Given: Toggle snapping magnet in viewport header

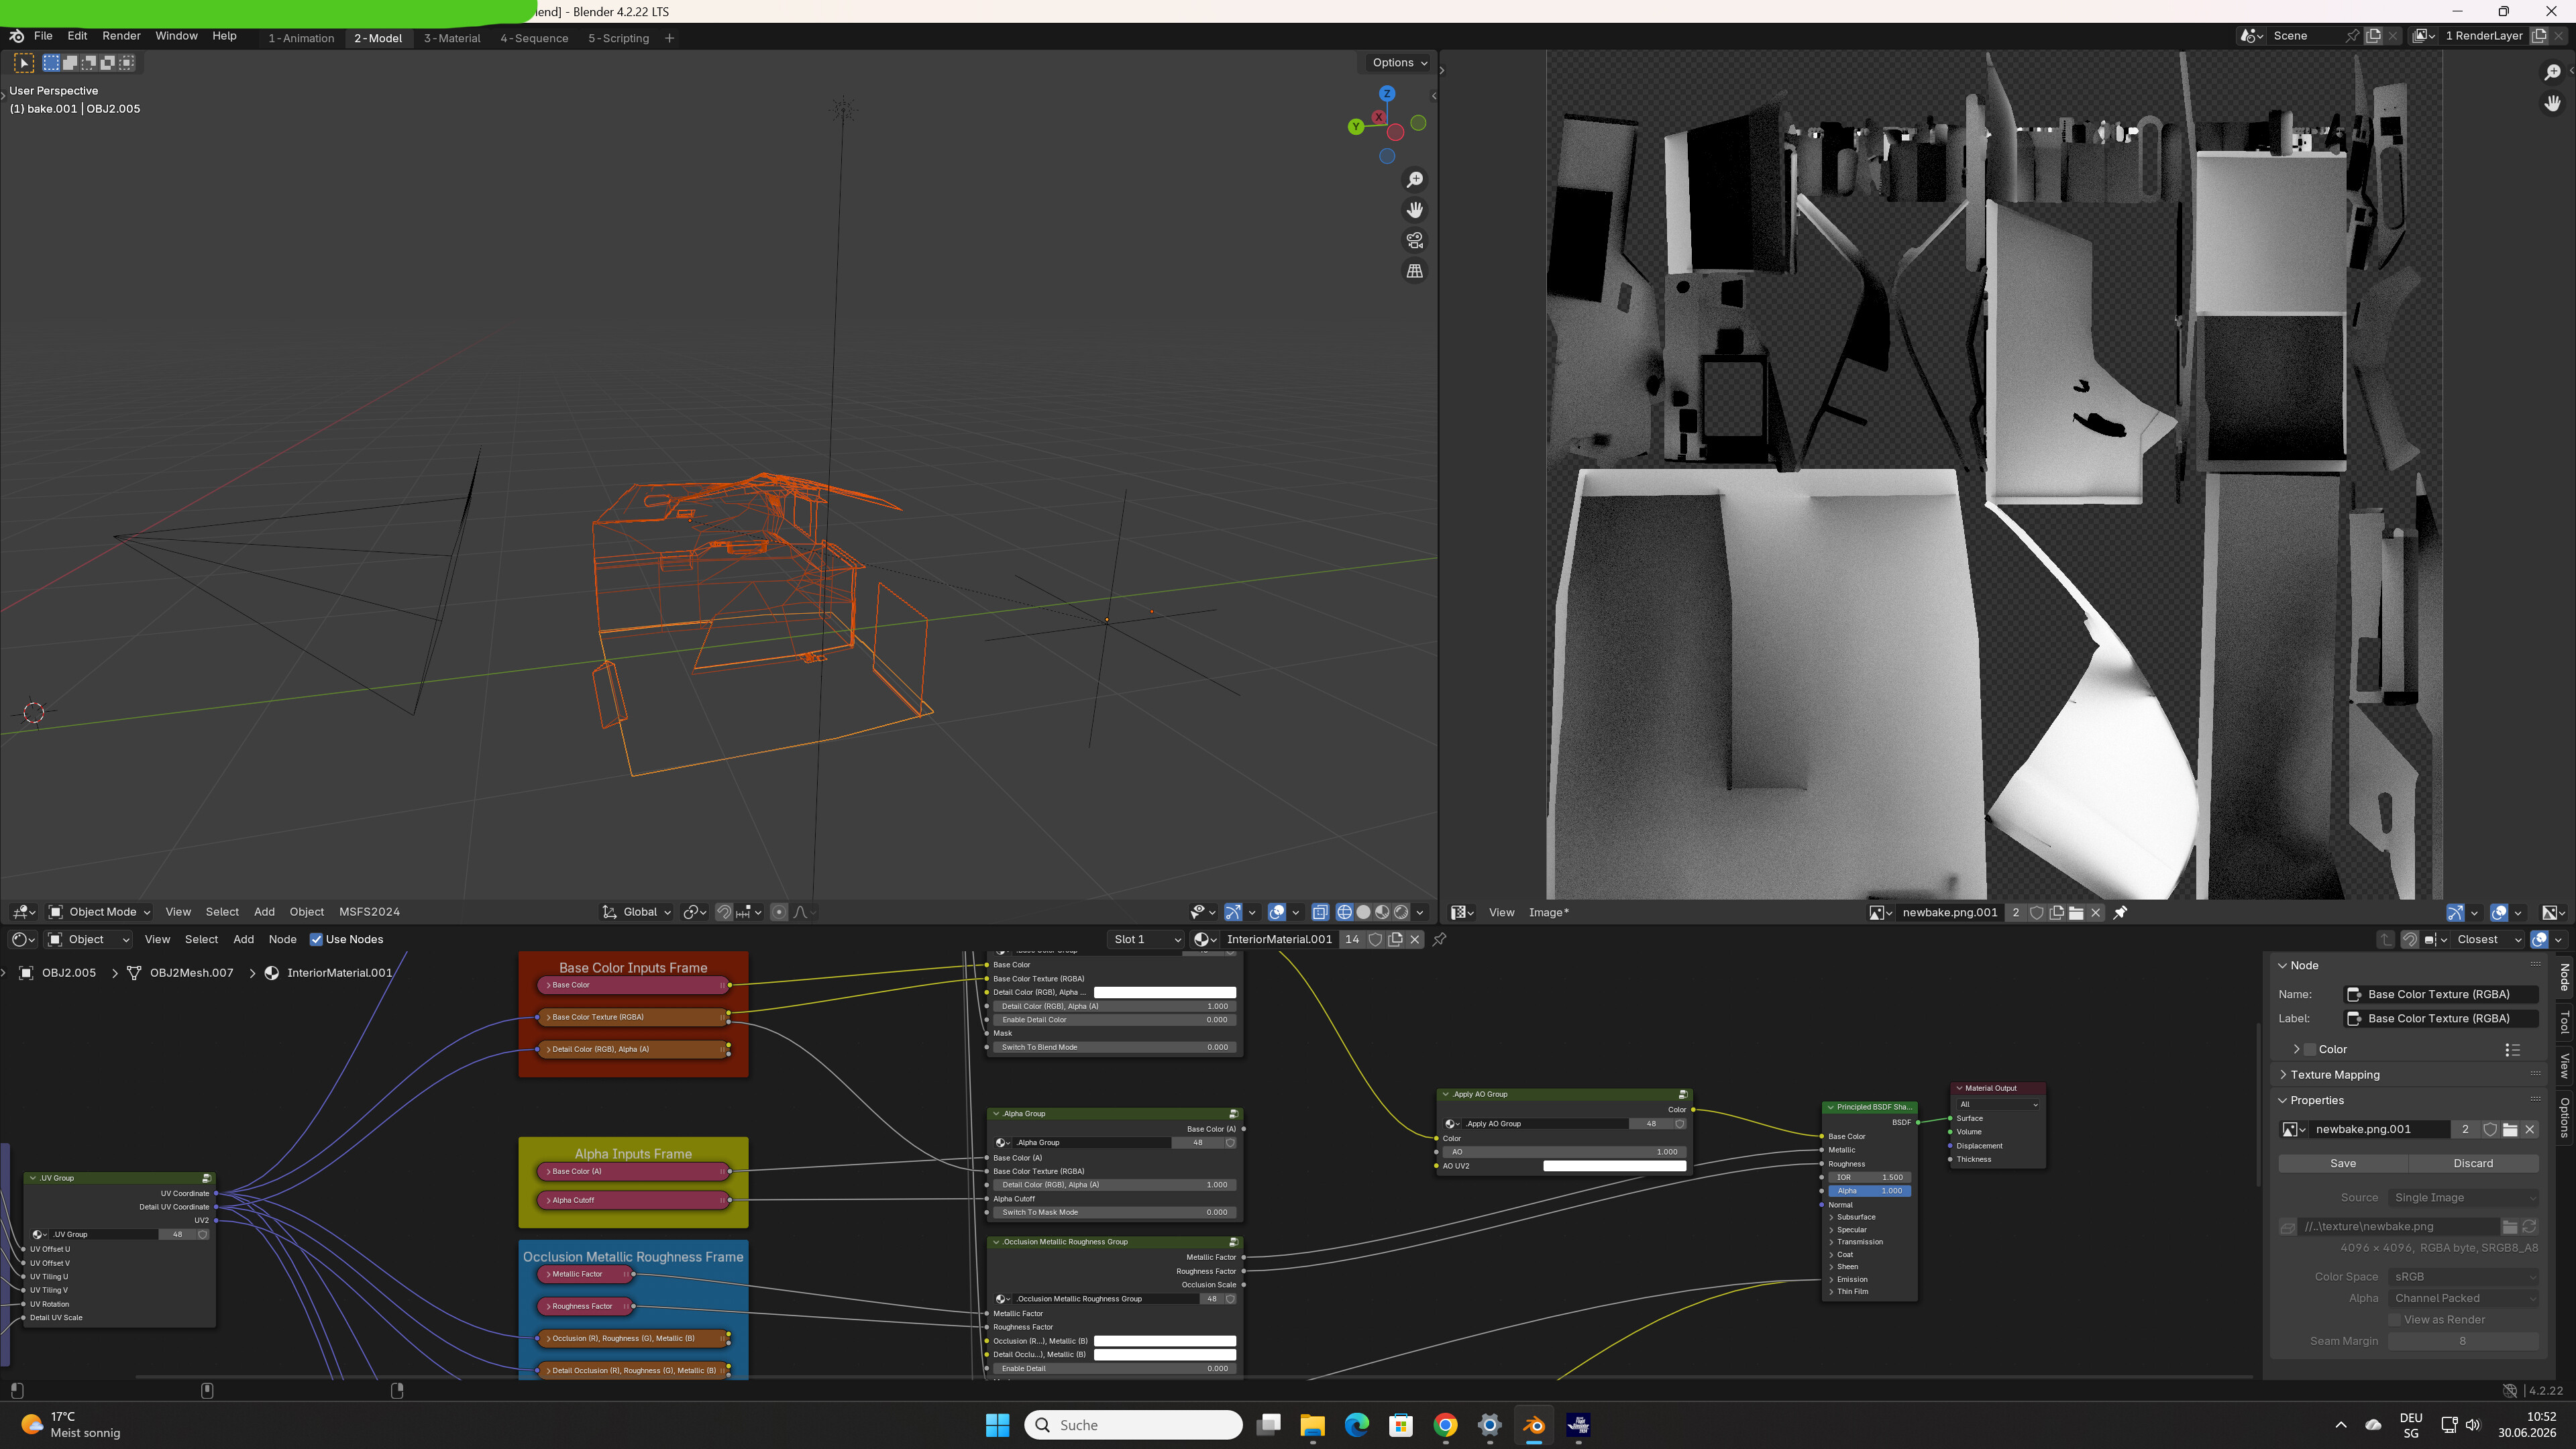Looking at the screenshot, I should pyautogui.click(x=724, y=912).
